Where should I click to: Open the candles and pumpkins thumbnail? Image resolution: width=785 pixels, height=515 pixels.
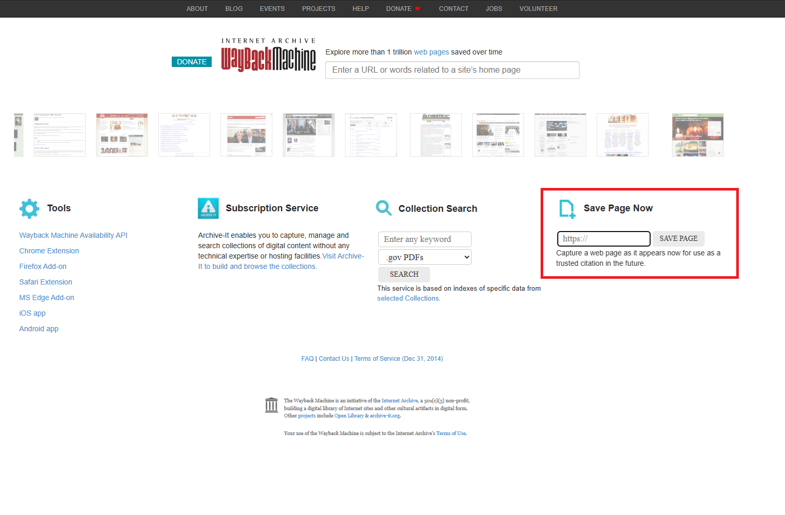pos(698,135)
